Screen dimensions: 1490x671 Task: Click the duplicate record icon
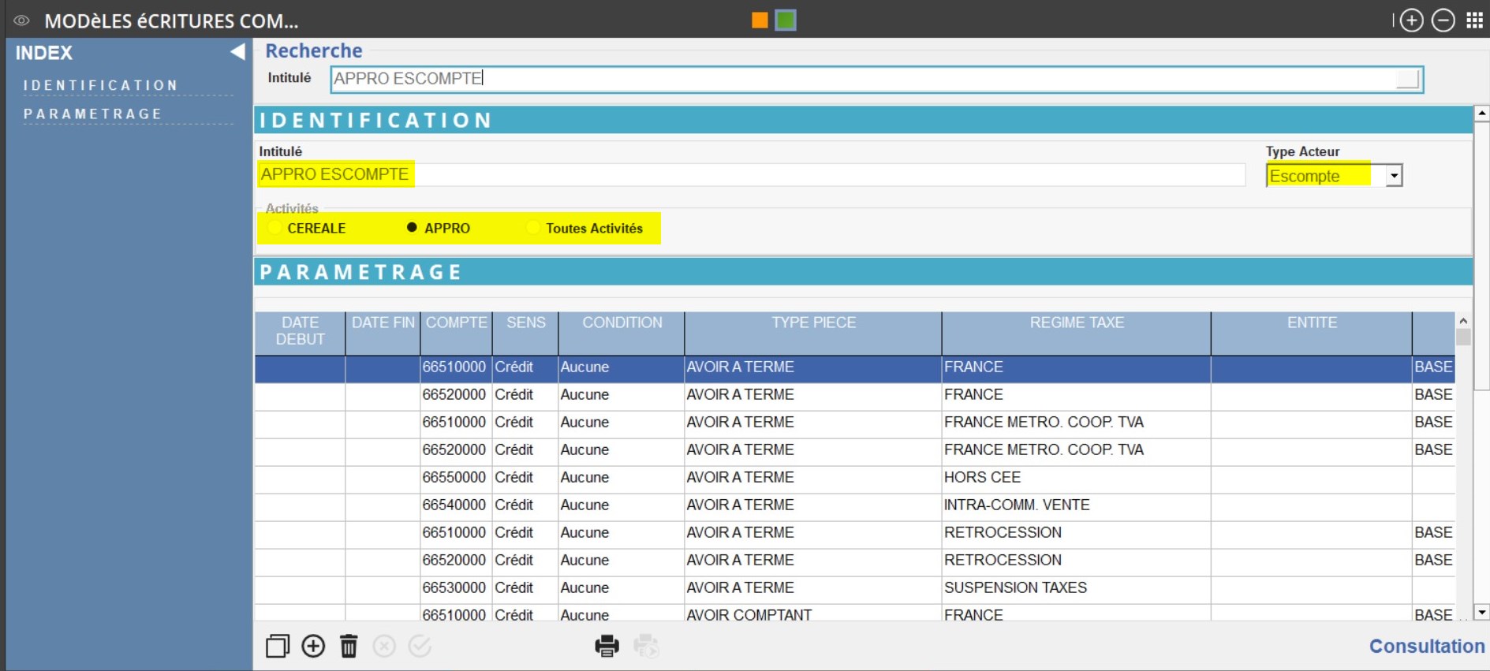pyautogui.click(x=277, y=647)
